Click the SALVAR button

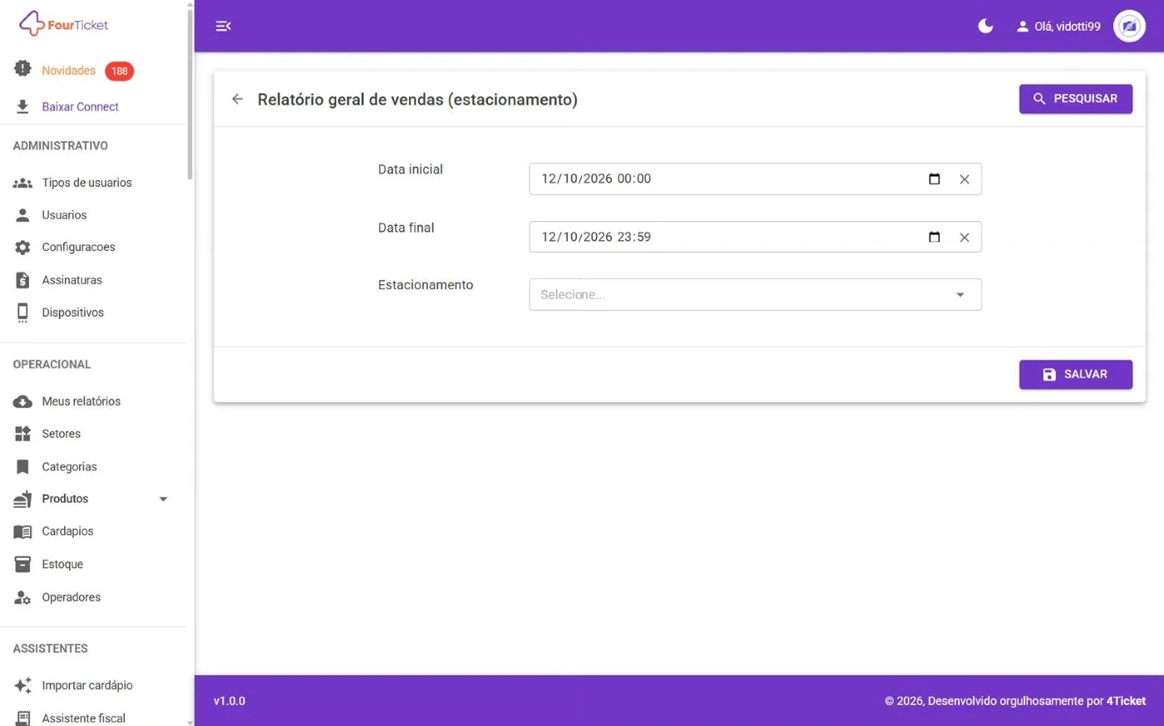1076,375
